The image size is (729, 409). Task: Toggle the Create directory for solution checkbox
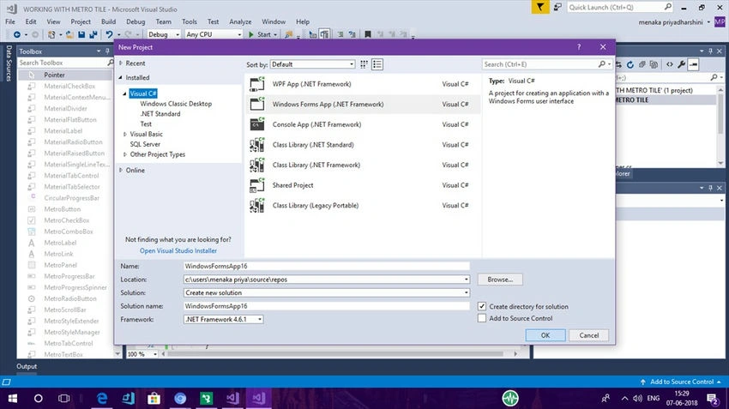pyautogui.click(x=482, y=306)
